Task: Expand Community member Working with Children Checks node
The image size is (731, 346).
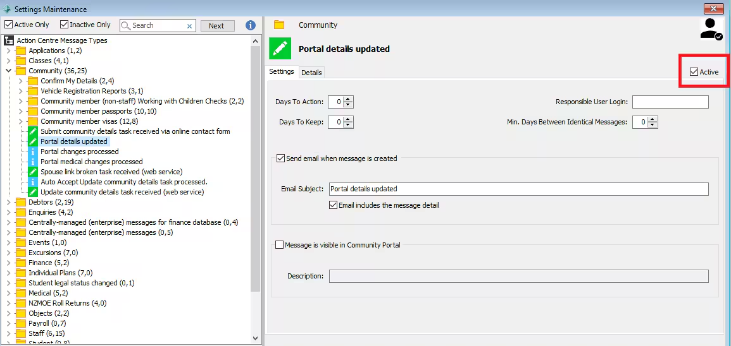Action: click(x=20, y=102)
